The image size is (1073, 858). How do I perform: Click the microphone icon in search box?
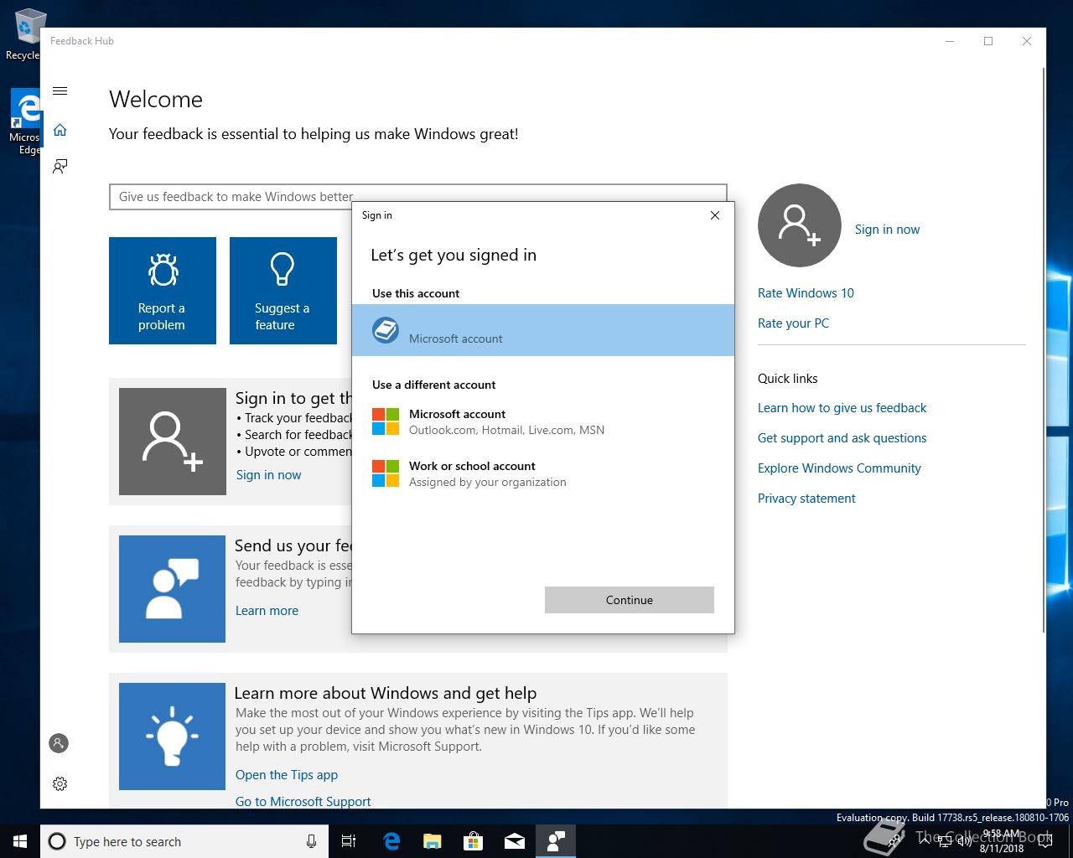coord(311,841)
